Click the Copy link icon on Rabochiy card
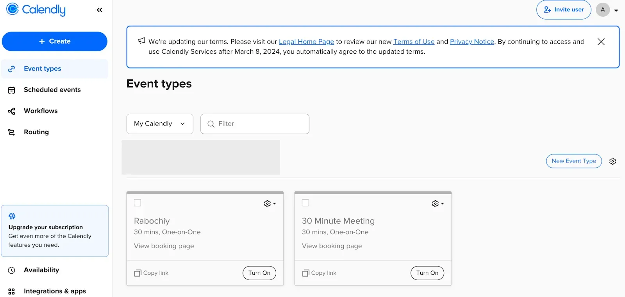 click(x=137, y=273)
